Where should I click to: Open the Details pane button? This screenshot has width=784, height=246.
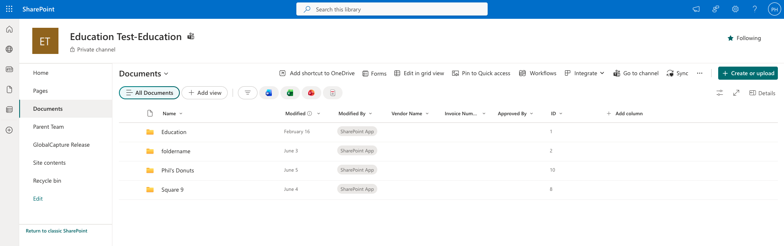point(762,93)
